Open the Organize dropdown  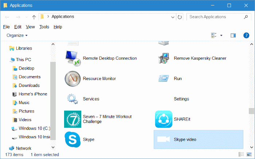[x=17, y=35]
